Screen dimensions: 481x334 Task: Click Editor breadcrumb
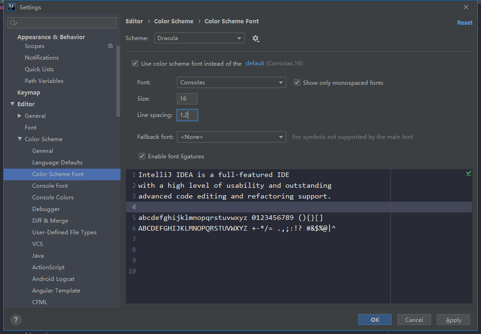tap(134, 21)
